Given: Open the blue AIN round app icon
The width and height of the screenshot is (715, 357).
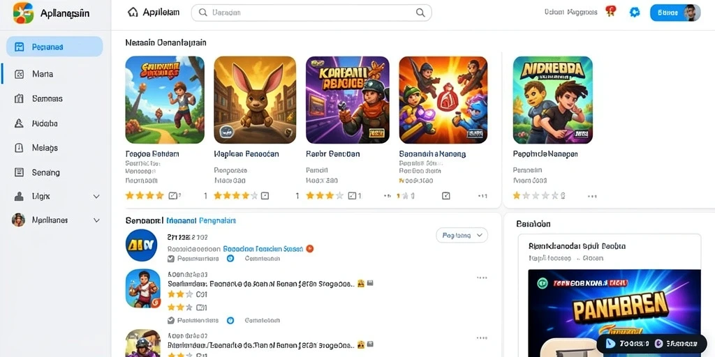Looking at the screenshot, I should 141,245.
